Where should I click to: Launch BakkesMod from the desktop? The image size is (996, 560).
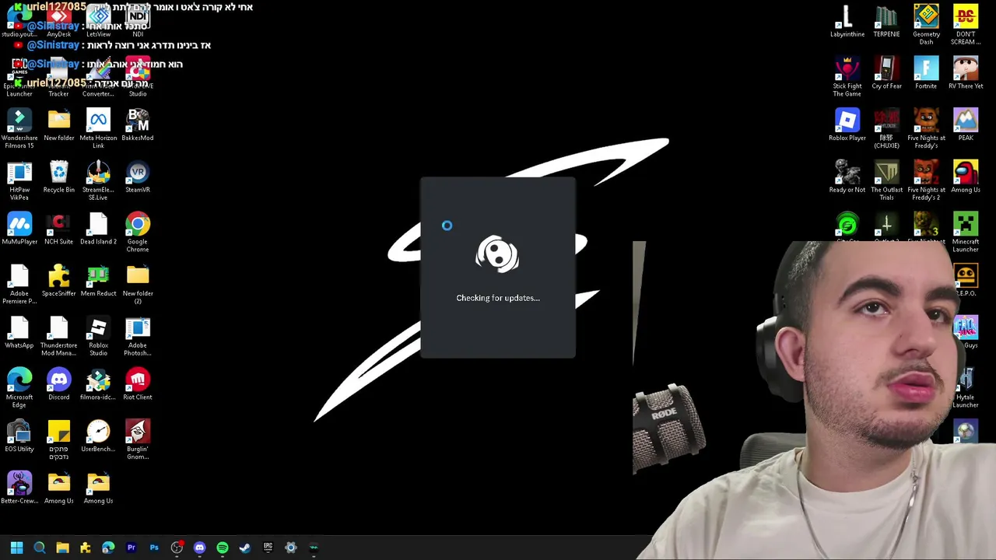point(138,124)
